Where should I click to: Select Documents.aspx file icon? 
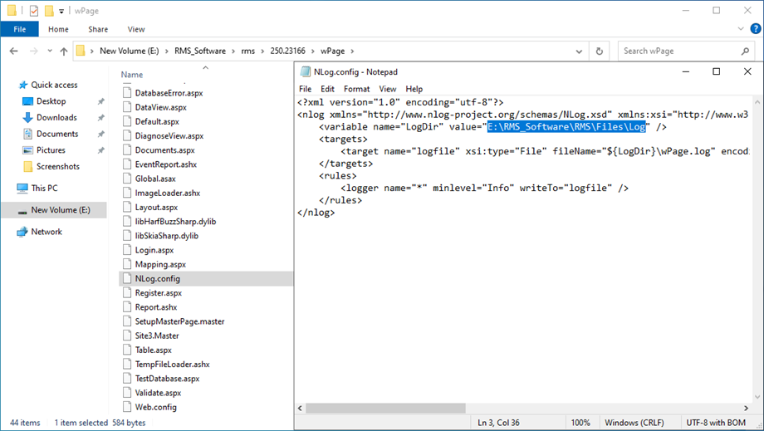(127, 150)
